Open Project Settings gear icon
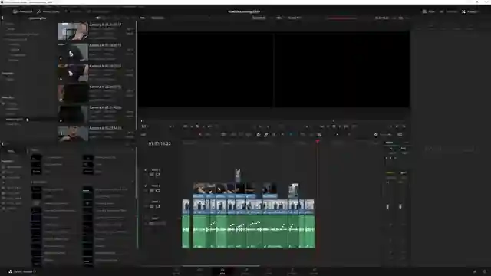Screen dimensions: 491x276 pyautogui.click(x=484, y=271)
